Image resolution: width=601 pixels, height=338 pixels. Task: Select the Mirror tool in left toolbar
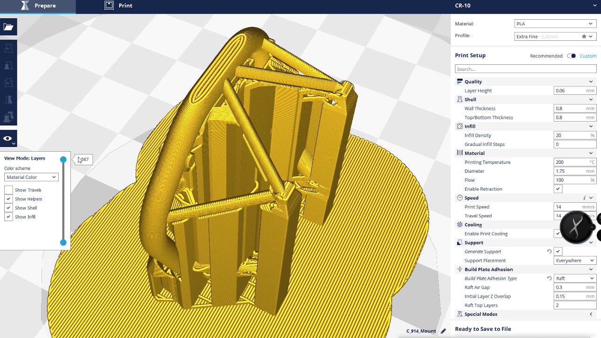[x=8, y=100]
